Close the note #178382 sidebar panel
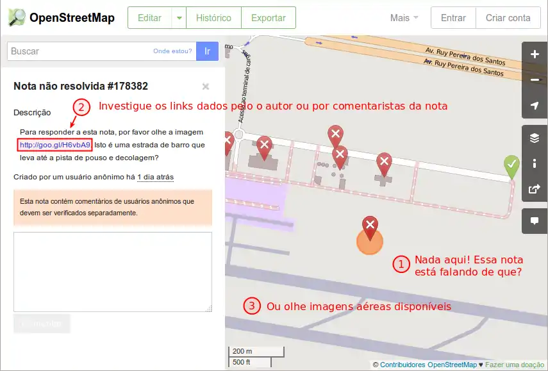This screenshot has height=371, width=548. click(x=206, y=87)
